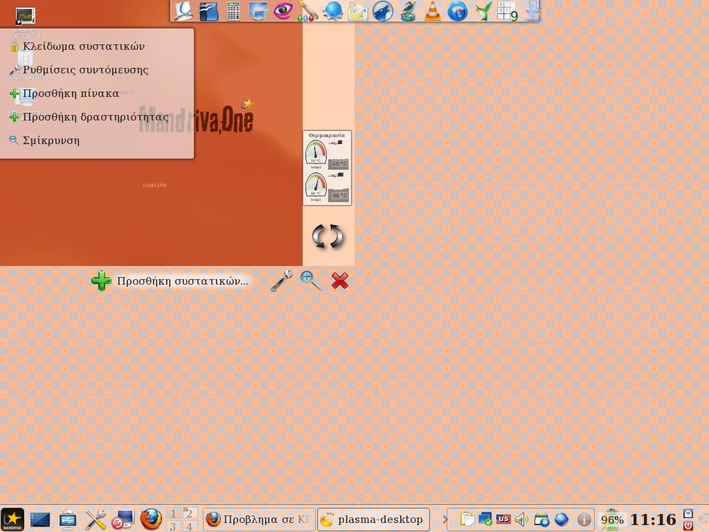
Task: Click 'Προσθήκη συστατικών...' add widgets button
Action: pyautogui.click(x=170, y=281)
